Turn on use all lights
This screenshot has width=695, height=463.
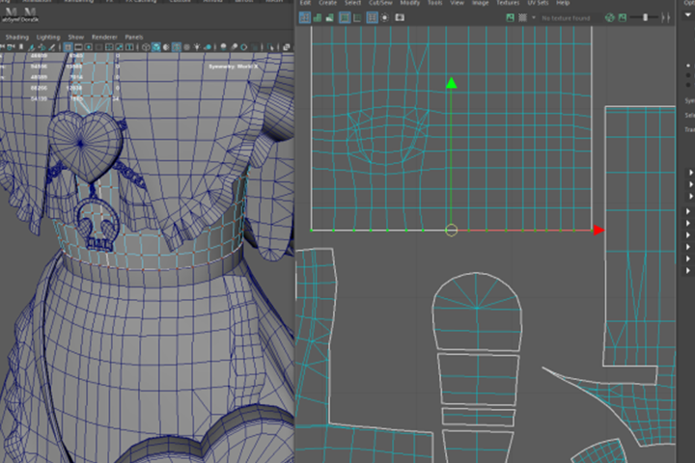[197, 47]
